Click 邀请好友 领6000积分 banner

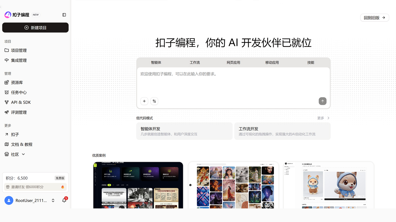(35, 187)
